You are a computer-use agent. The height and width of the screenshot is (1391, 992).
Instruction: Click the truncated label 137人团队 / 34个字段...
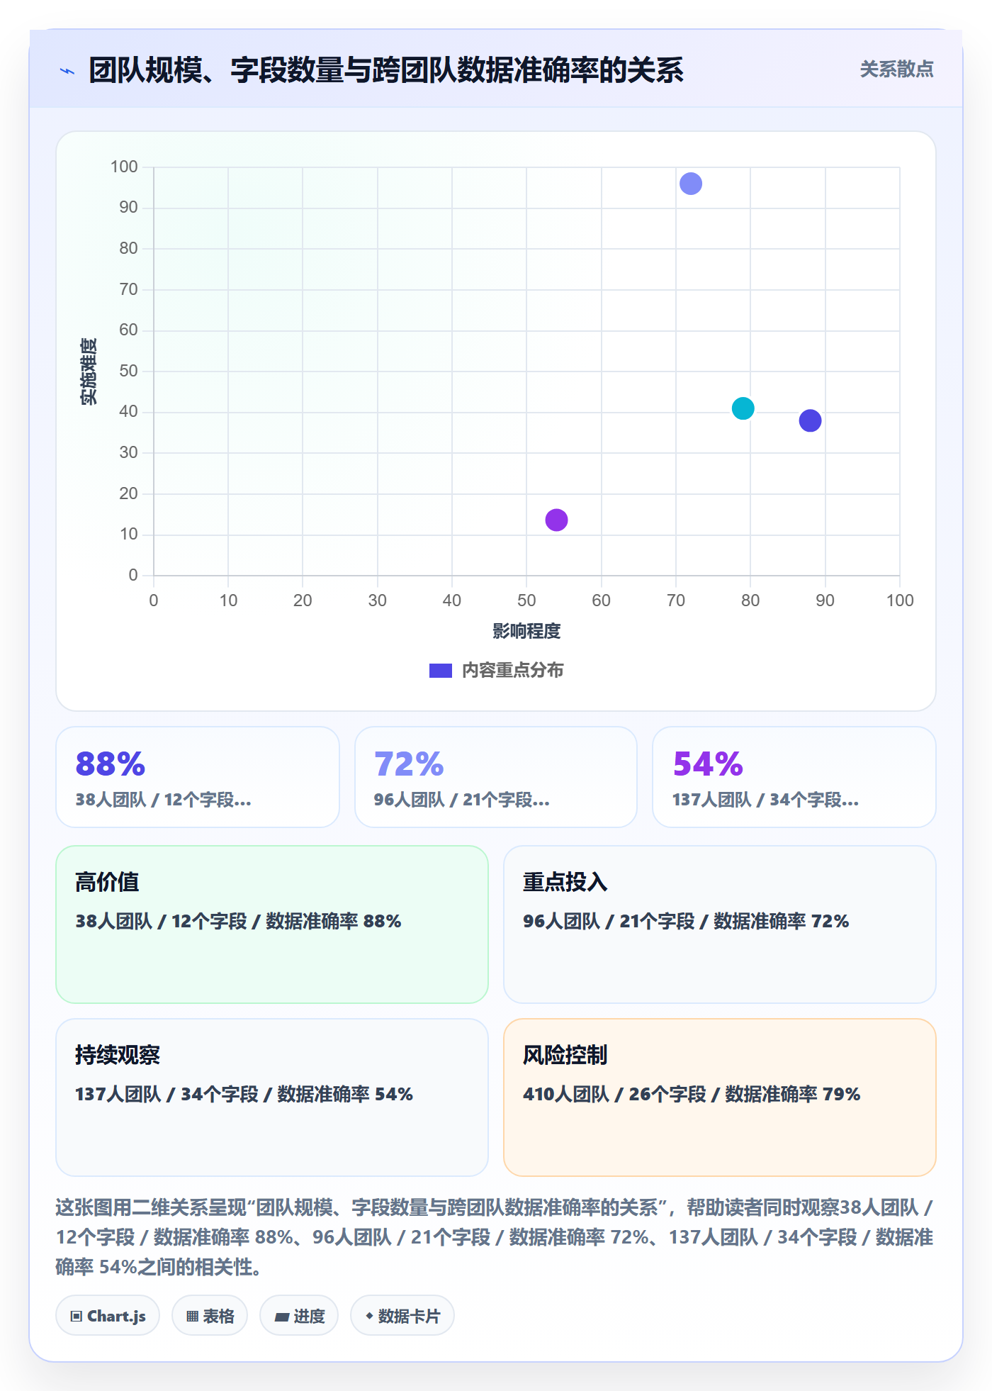766,800
